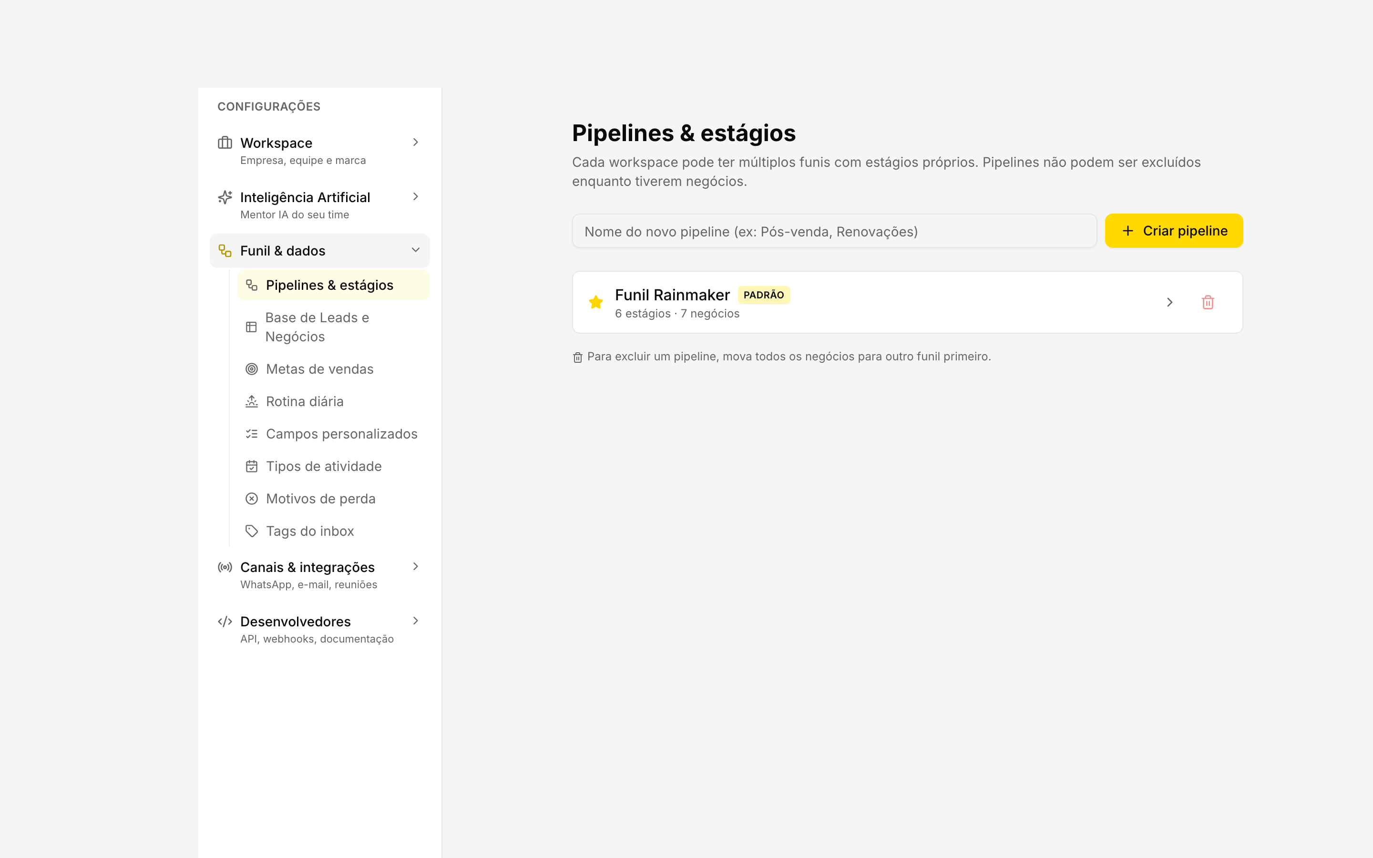Viewport: 1373px width, 858px height.
Task: Click the Tags do inbox tag icon
Action: (251, 531)
